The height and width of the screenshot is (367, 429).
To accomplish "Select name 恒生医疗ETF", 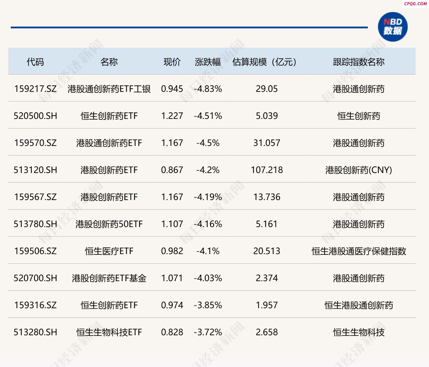I will (x=109, y=251).
